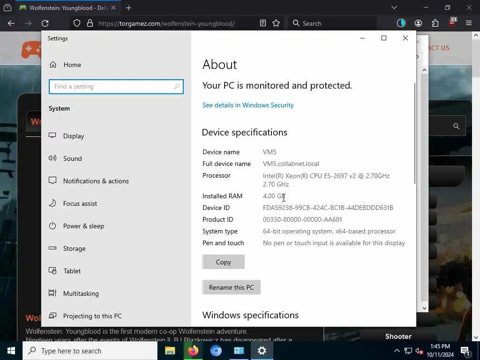Click the Shooter category on webpage
Image resolution: width=480 pixels, height=360 pixels.
[x=398, y=337]
